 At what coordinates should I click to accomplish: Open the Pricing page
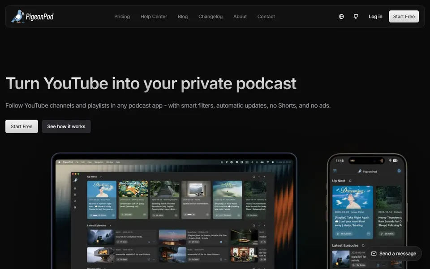coord(122,17)
